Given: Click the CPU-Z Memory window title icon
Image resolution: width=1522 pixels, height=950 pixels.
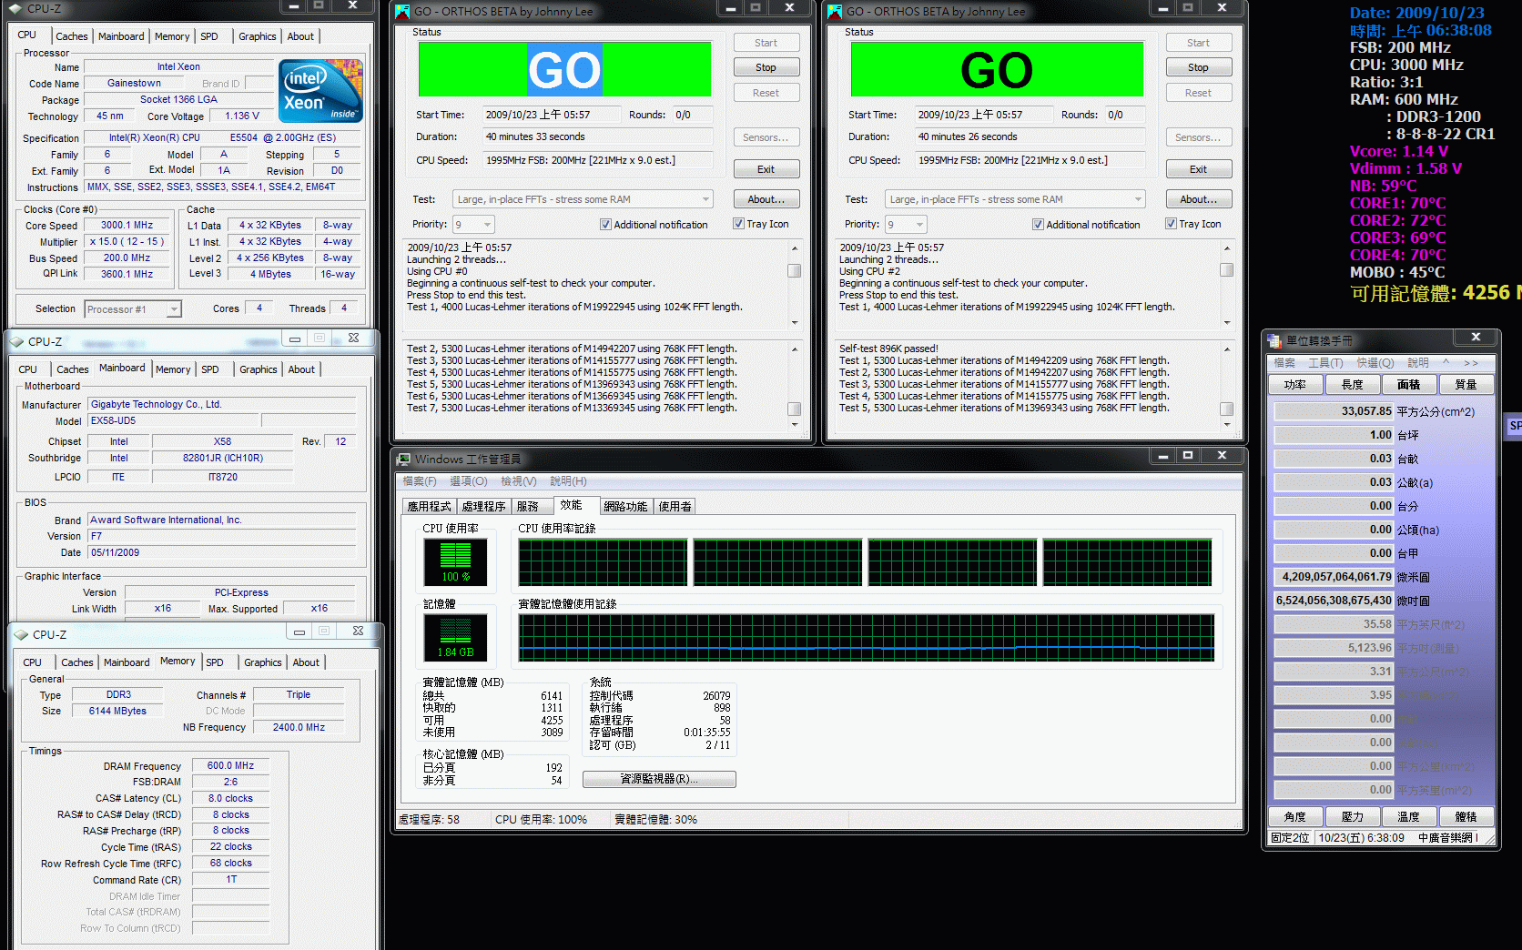Looking at the screenshot, I should [21, 634].
